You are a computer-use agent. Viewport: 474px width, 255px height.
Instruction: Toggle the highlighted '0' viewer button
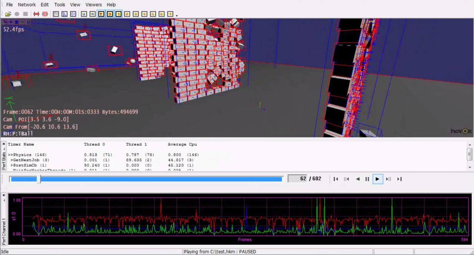click(x=110, y=14)
